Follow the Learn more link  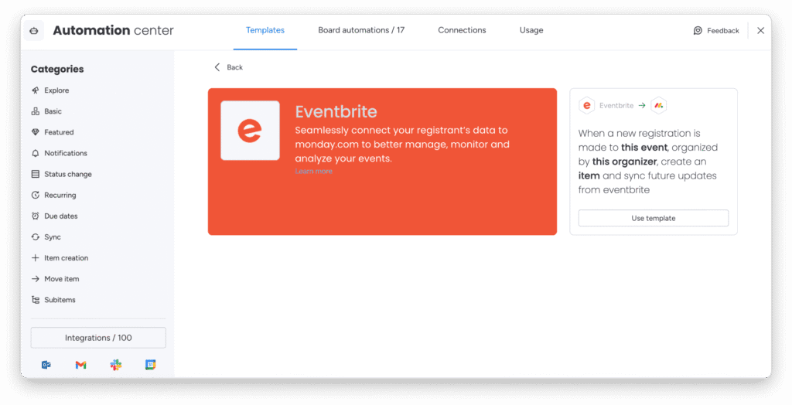coord(314,171)
